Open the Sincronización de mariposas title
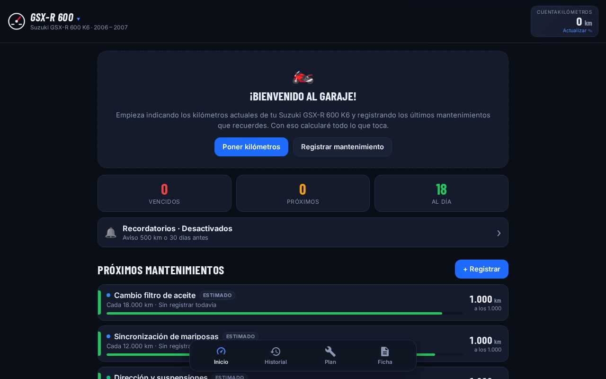606x379 pixels. [x=166, y=336]
